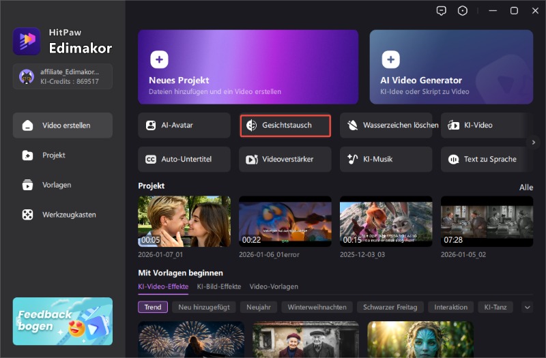The image size is (546, 358).
Task: Open Vorlagen in the sidebar
Action: 63,185
